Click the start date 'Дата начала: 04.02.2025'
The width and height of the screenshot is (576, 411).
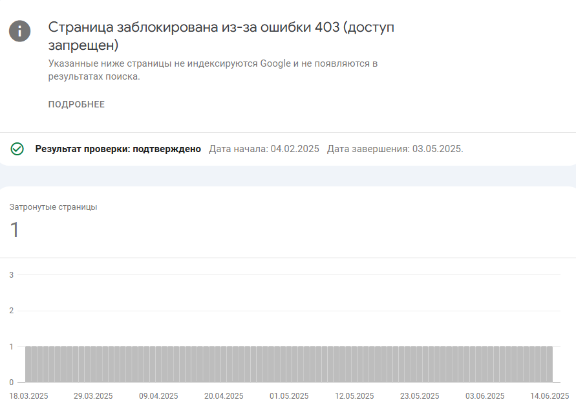[x=264, y=149]
